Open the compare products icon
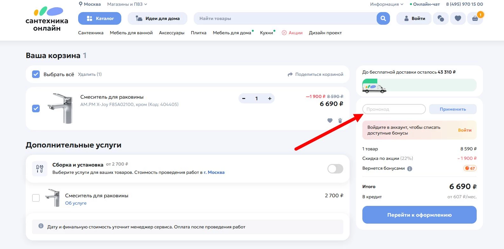 pyautogui.click(x=440, y=18)
